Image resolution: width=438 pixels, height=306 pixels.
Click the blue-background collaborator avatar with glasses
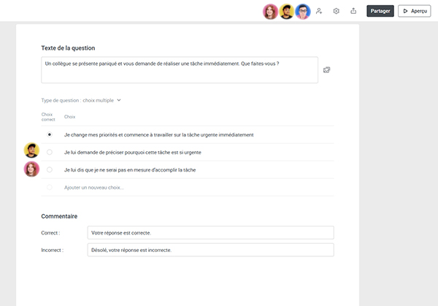click(303, 12)
